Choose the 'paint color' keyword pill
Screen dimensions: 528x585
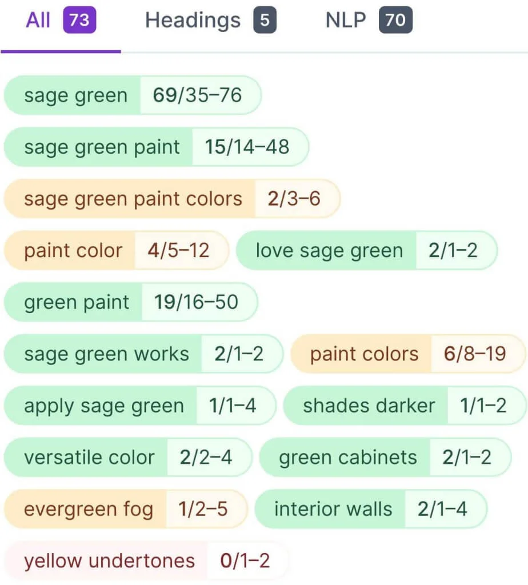coord(116,250)
